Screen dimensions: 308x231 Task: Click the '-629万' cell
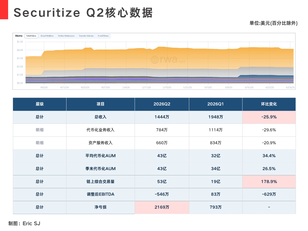(x=269, y=194)
